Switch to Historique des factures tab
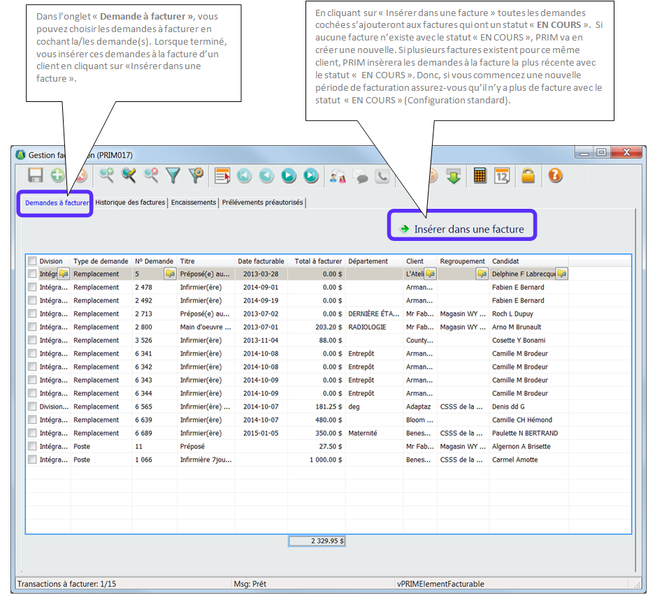 pos(130,203)
